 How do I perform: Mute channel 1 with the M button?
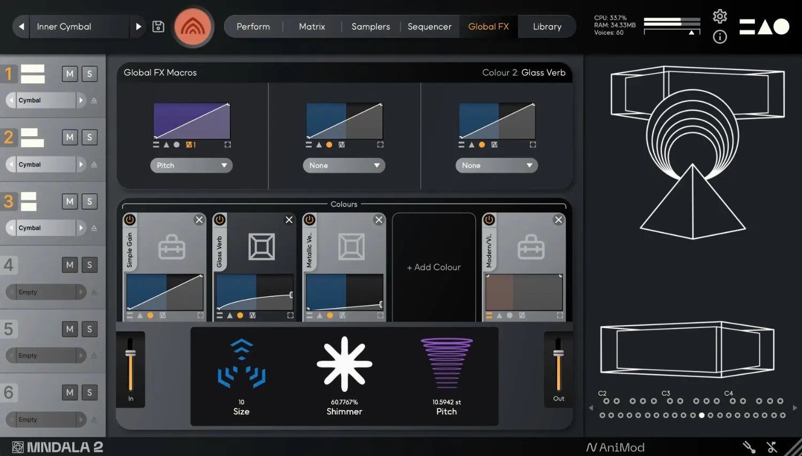point(70,74)
